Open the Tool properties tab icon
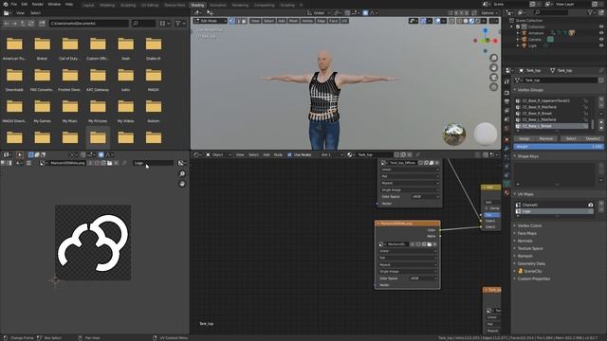 coord(506,82)
